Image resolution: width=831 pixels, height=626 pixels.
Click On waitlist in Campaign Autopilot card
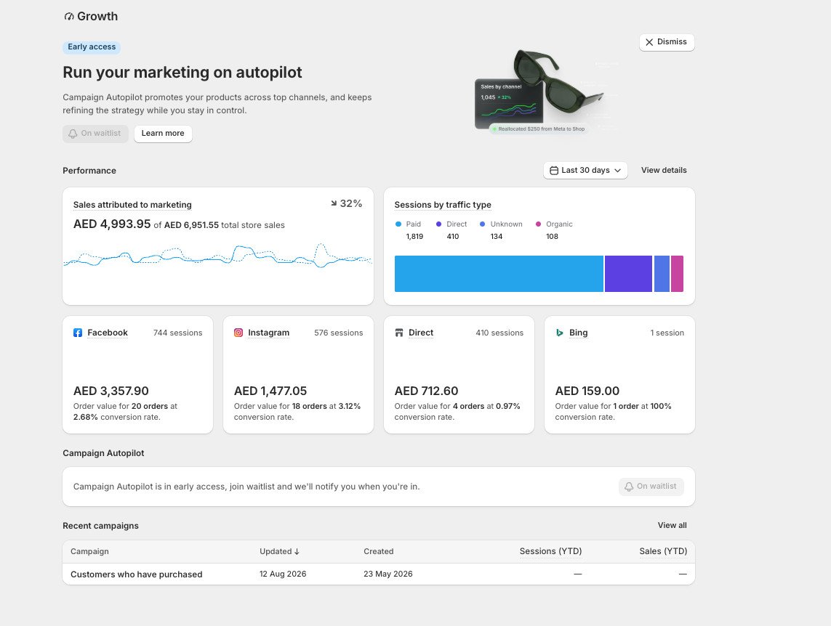(x=651, y=487)
